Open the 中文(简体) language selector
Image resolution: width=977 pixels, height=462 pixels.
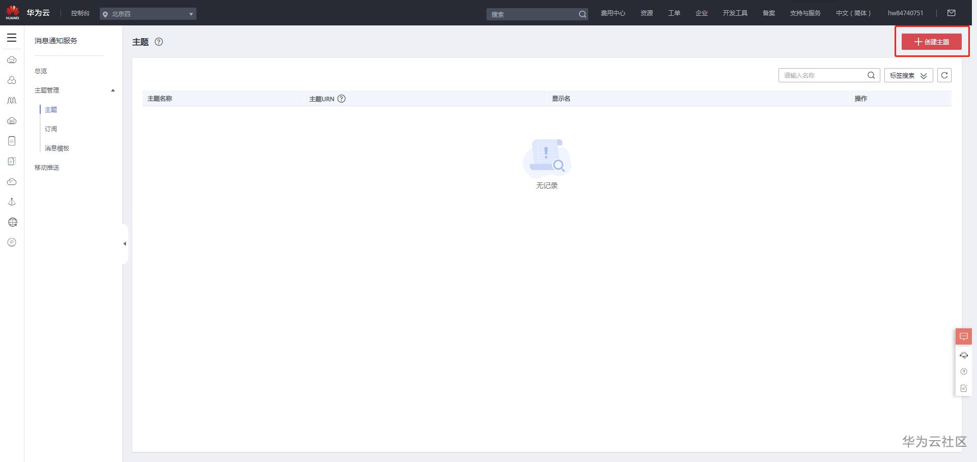tap(853, 13)
